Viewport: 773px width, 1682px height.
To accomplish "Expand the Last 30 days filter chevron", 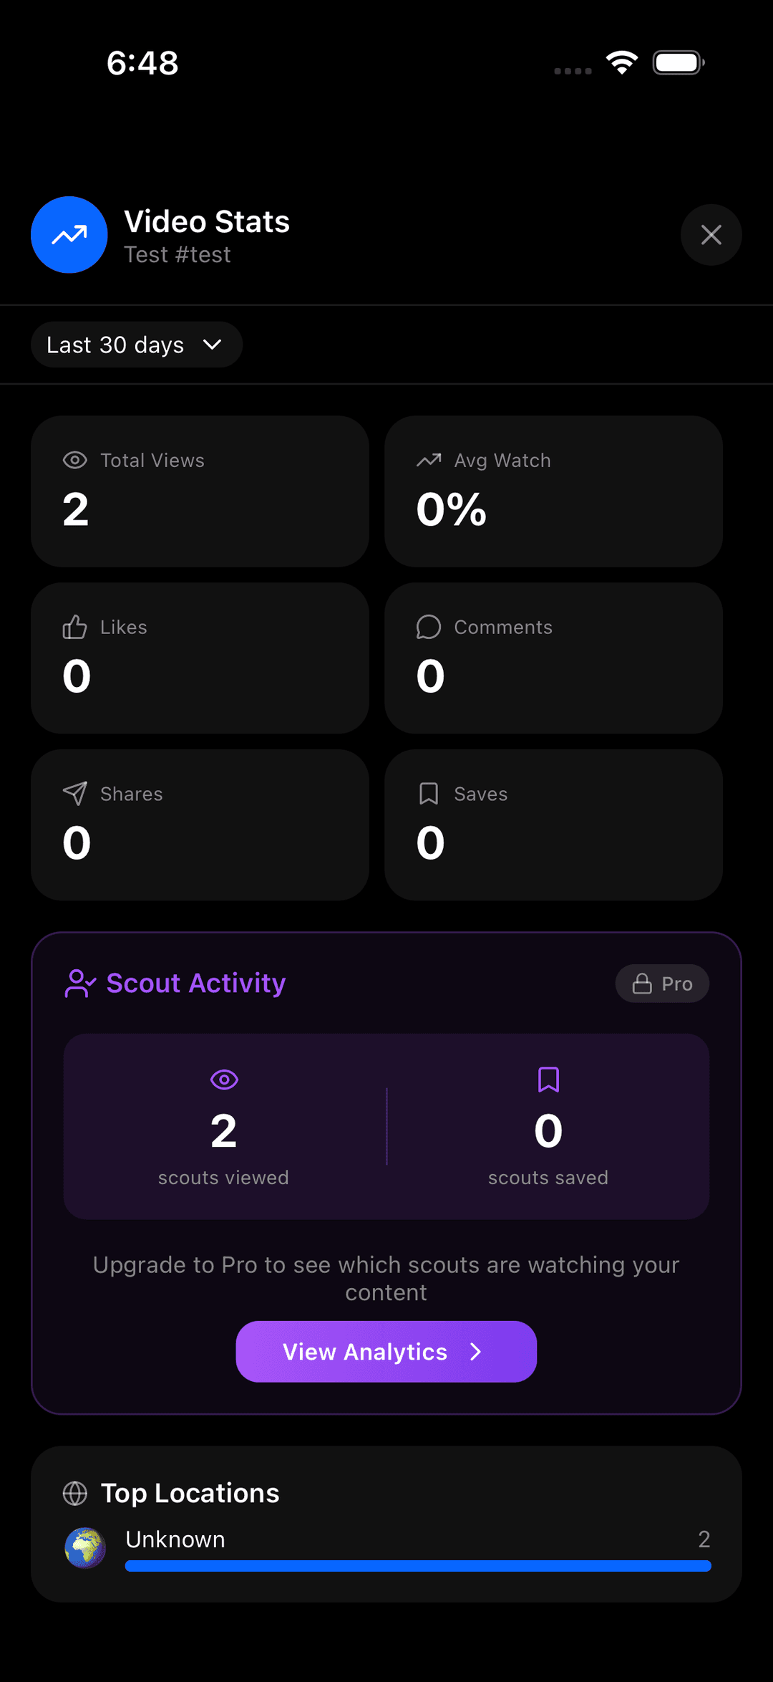I will coord(213,345).
